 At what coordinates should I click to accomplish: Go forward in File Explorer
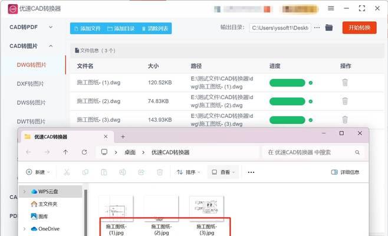[47, 152]
